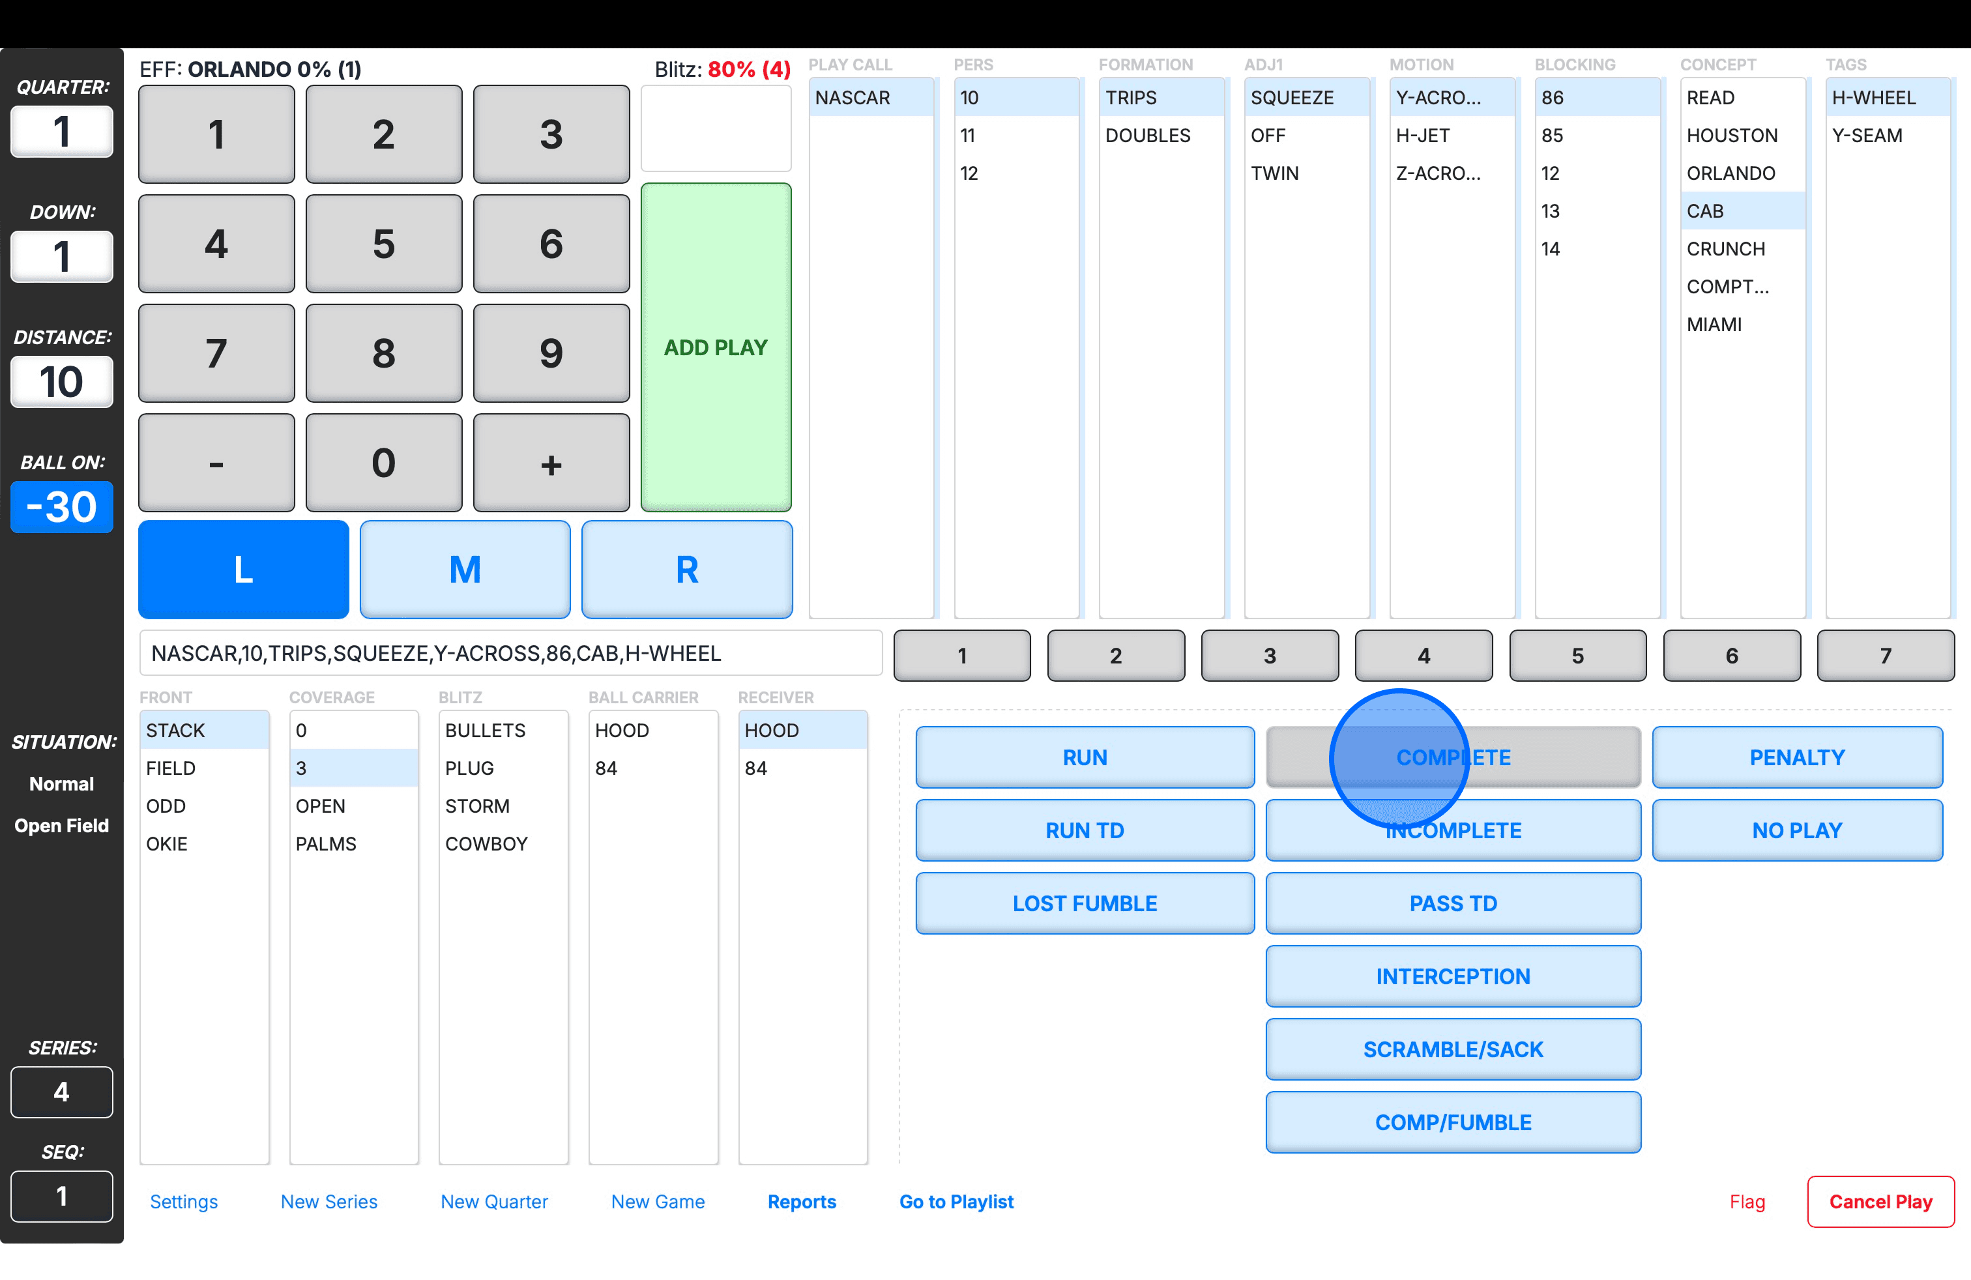Click the NO PLAY button
Screen dimensions: 1971x1280
pyautogui.click(x=1798, y=830)
